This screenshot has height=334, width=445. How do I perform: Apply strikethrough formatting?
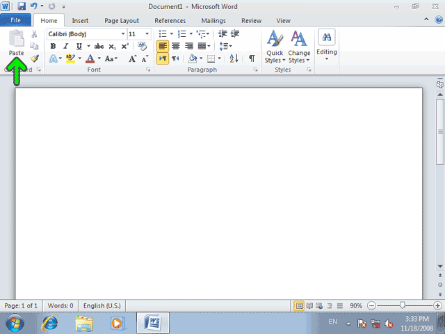click(x=99, y=47)
